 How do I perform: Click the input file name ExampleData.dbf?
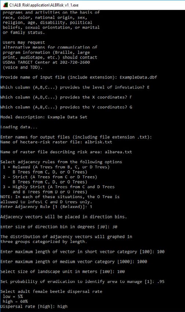coord(138,77)
